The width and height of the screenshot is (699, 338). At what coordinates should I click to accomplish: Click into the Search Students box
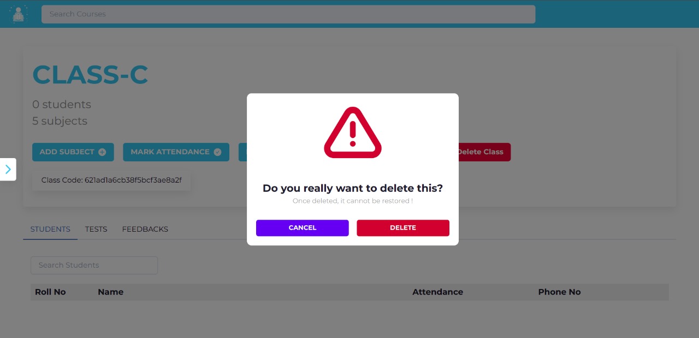[x=94, y=265]
